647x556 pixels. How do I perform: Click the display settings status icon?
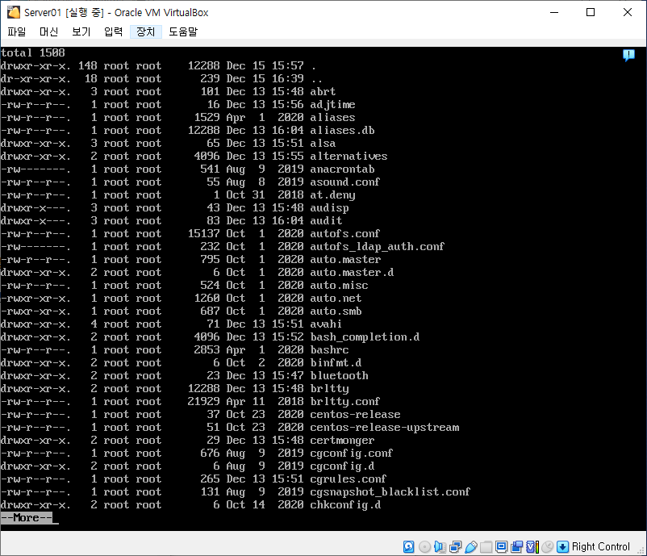tap(501, 547)
